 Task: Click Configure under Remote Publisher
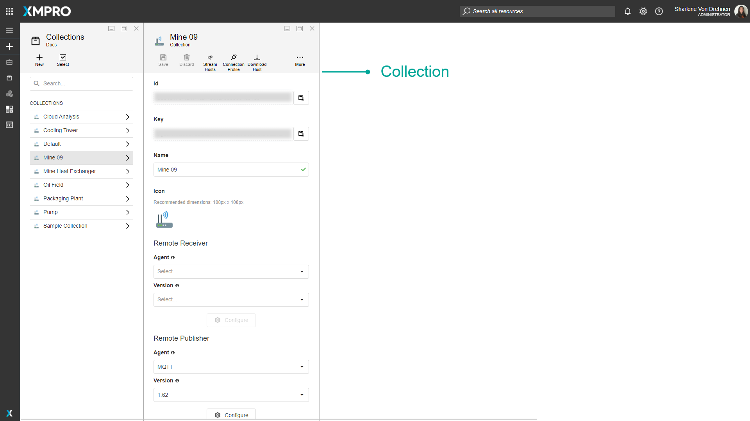pos(231,415)
